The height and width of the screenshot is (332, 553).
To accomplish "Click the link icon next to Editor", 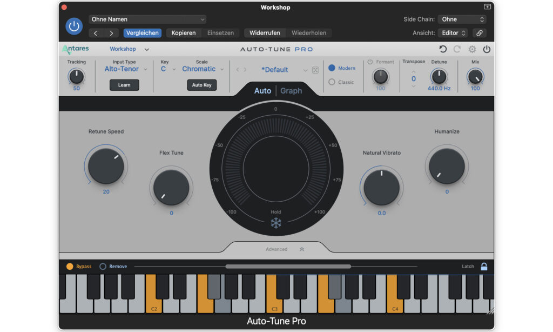I will point(480,33).
